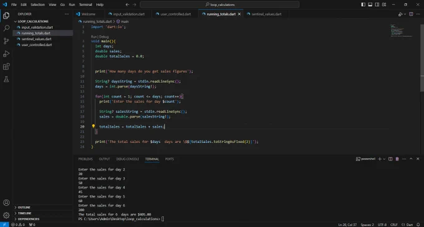This screenshot has height=227, width=424.
Task: Toggle bottom panel visibility
Action: pyautogui.click(x=370, y=4)
